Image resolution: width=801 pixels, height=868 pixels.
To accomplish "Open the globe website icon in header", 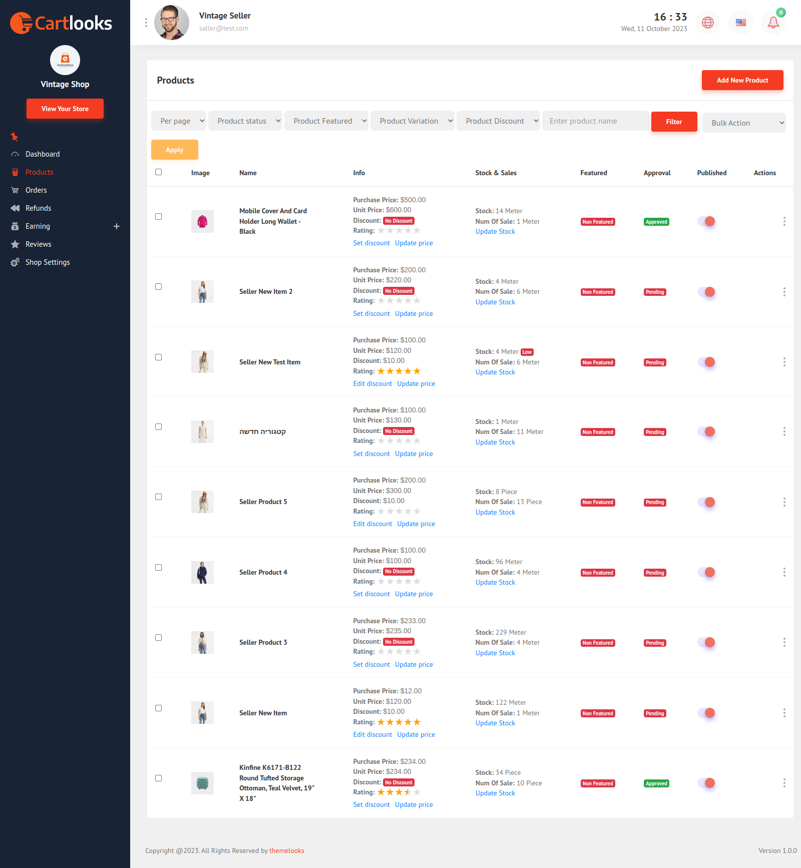I will [x=708, y=22].
